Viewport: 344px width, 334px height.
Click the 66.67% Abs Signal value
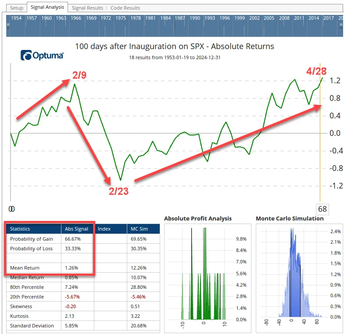(x=73, y=239)
